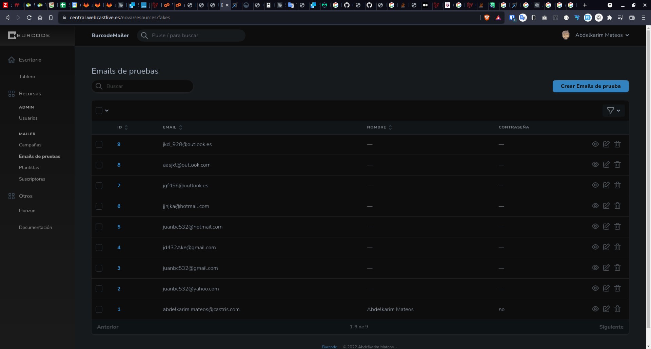Viewport: 651px width, 349px height.
Task: Check the row for juanbc532@gmail.com
Action: (x=99, y=268)
